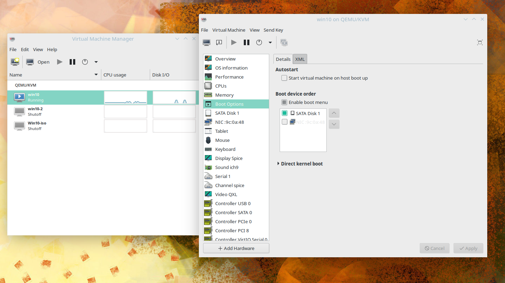Click the pause icon in Virtual Machine Manager toolbar
The height and width of the screenshot is (283, 505).
click(x=72, y=62)
